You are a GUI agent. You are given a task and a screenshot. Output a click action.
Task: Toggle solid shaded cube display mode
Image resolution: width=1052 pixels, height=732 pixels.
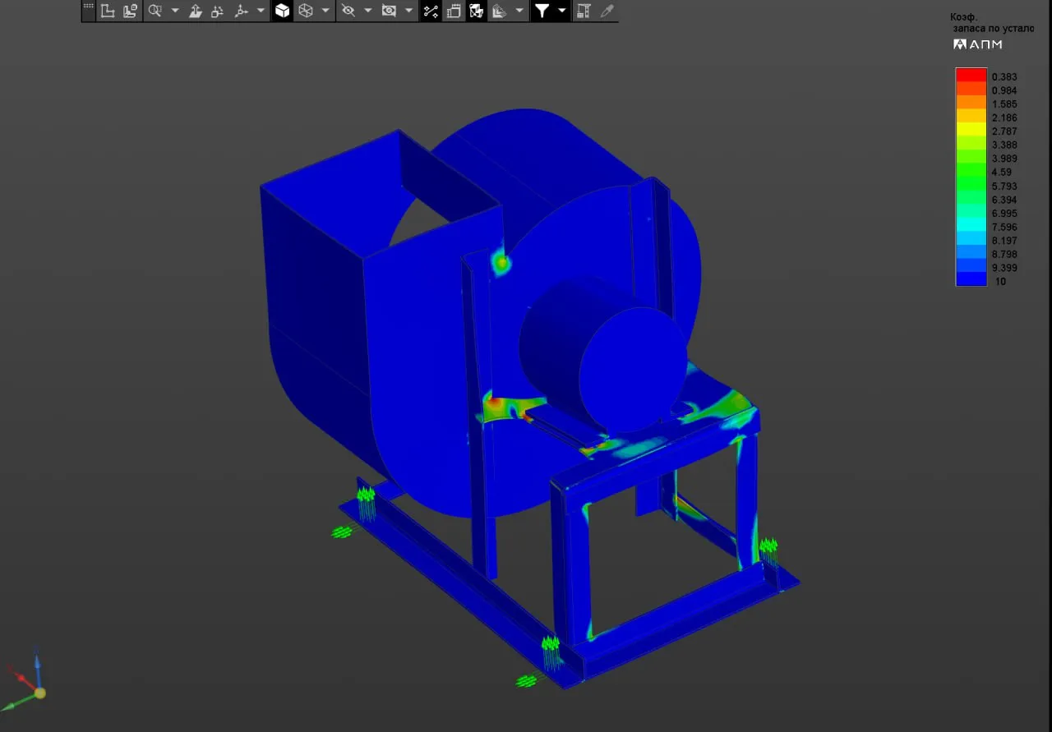coord(282,11)
